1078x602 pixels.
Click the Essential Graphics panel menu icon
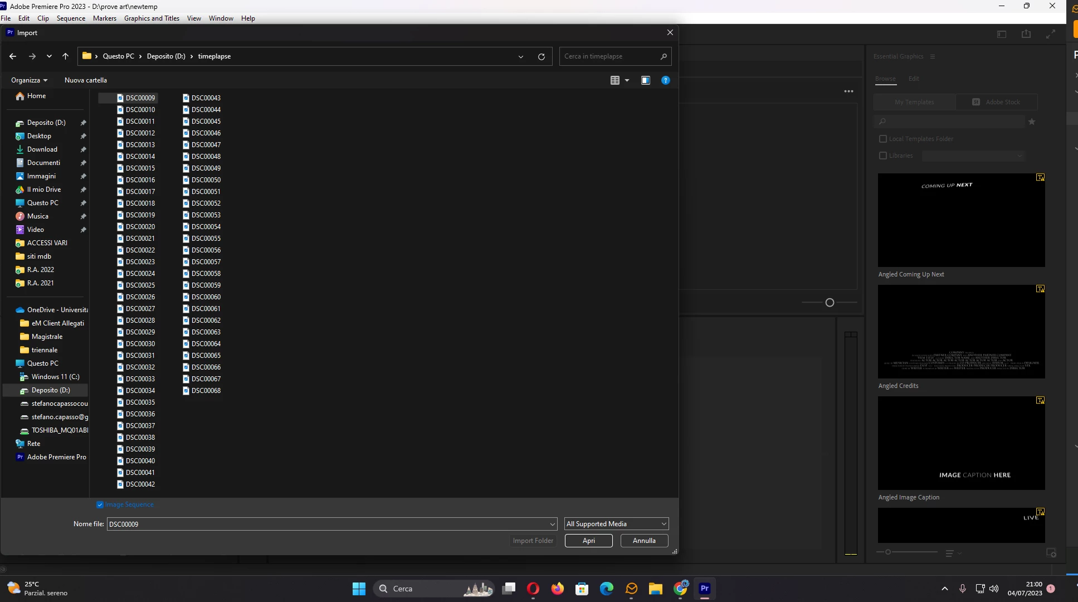[x=933, y=56]
